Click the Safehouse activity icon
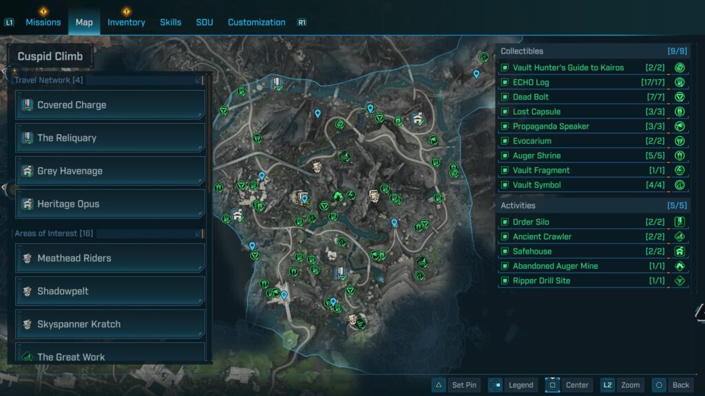 [680, 252]
